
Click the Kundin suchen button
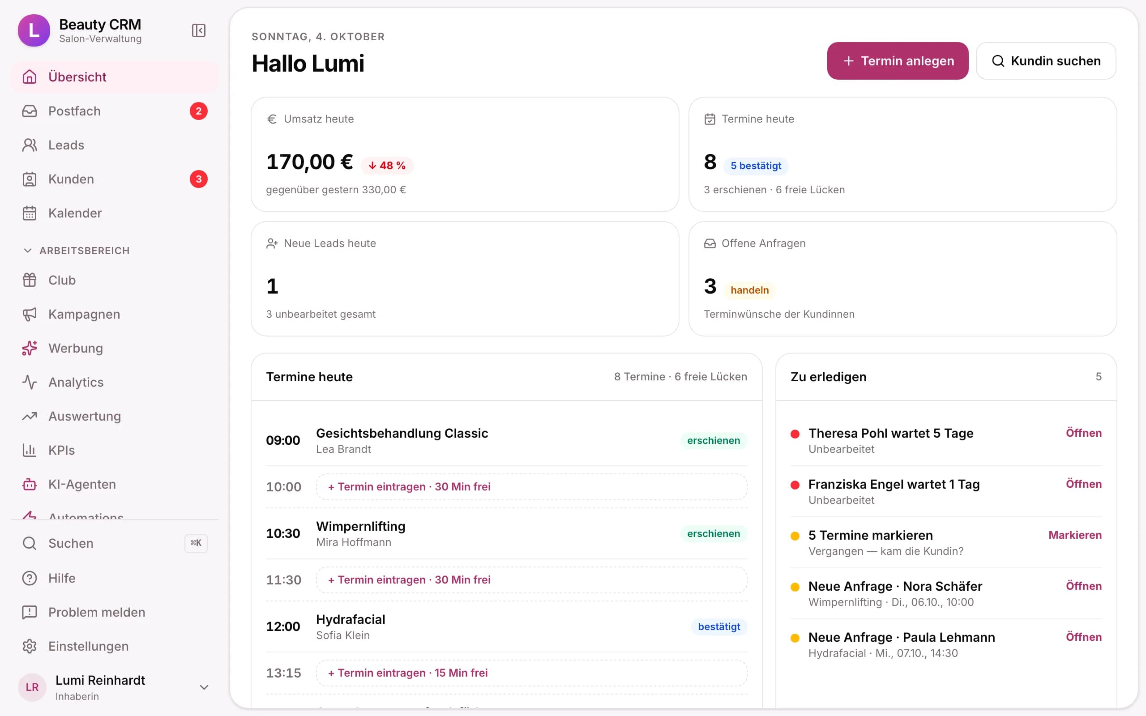(1046, 61)
